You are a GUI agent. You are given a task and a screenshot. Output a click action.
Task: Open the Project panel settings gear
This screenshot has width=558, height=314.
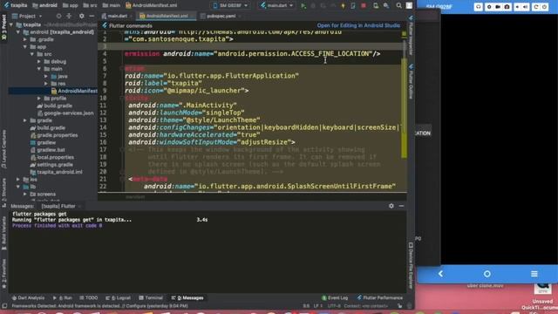pyautogui.click(x=81, y=16)
